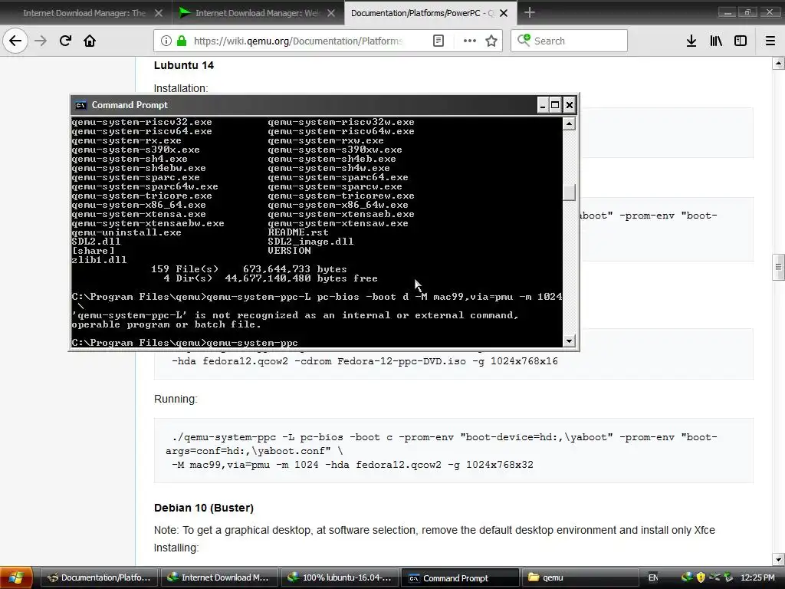
Task: Click the yellow shield tray icon
Action: [701, 577]
